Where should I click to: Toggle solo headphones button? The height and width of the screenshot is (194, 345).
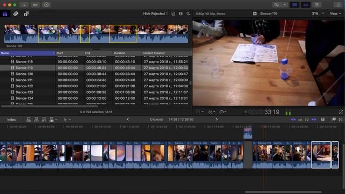[x=307, y=120]
